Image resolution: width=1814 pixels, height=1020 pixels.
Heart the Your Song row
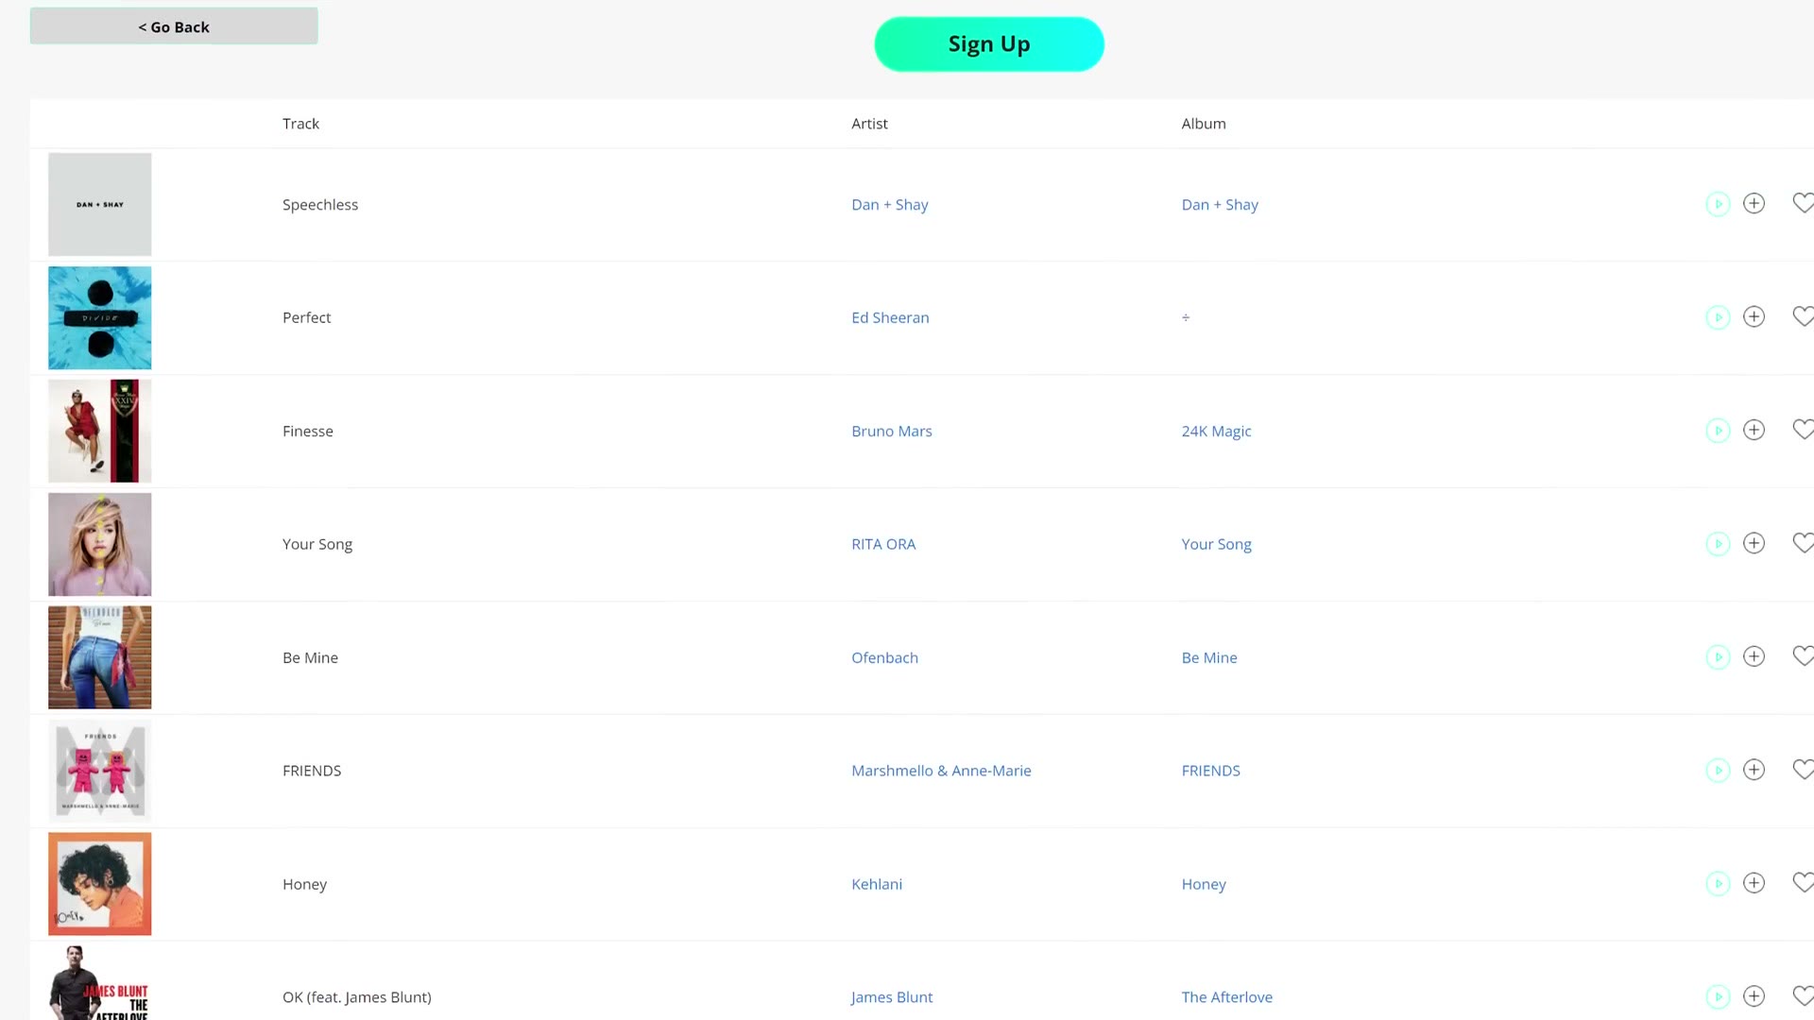[1803, 543]
